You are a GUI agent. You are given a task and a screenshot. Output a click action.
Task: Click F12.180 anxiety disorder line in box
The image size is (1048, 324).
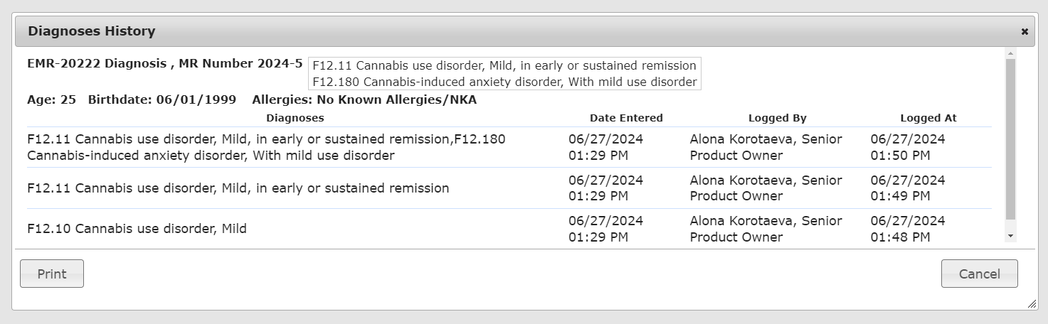(504, 82)
